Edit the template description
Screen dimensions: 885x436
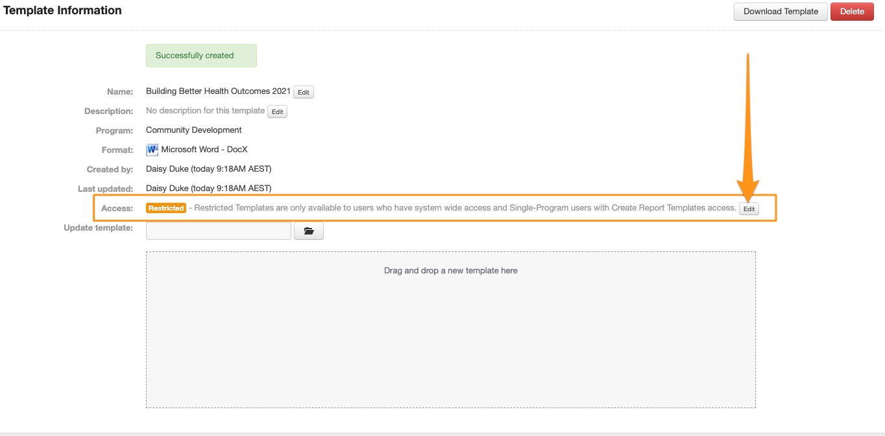tap(278, 111)
